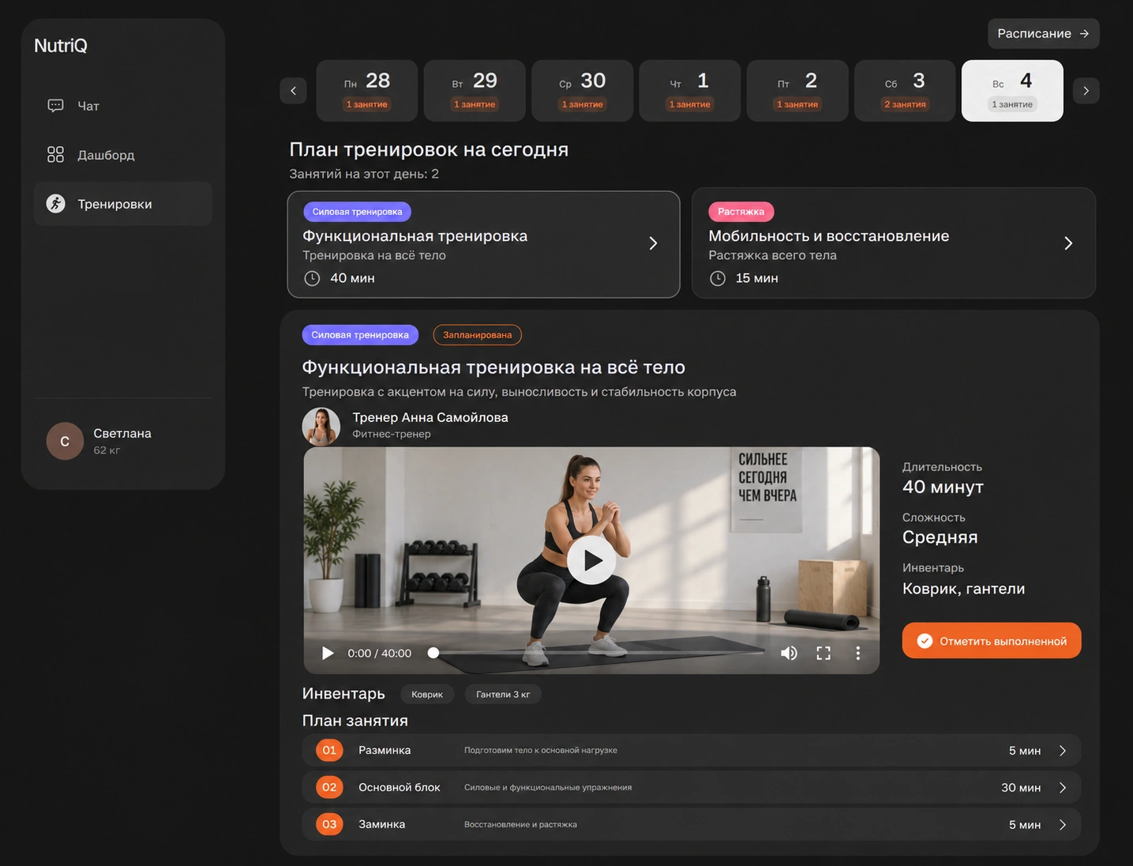Click the 02 step number badge
The image size is (1133, 866).
(x=329, y=788)
